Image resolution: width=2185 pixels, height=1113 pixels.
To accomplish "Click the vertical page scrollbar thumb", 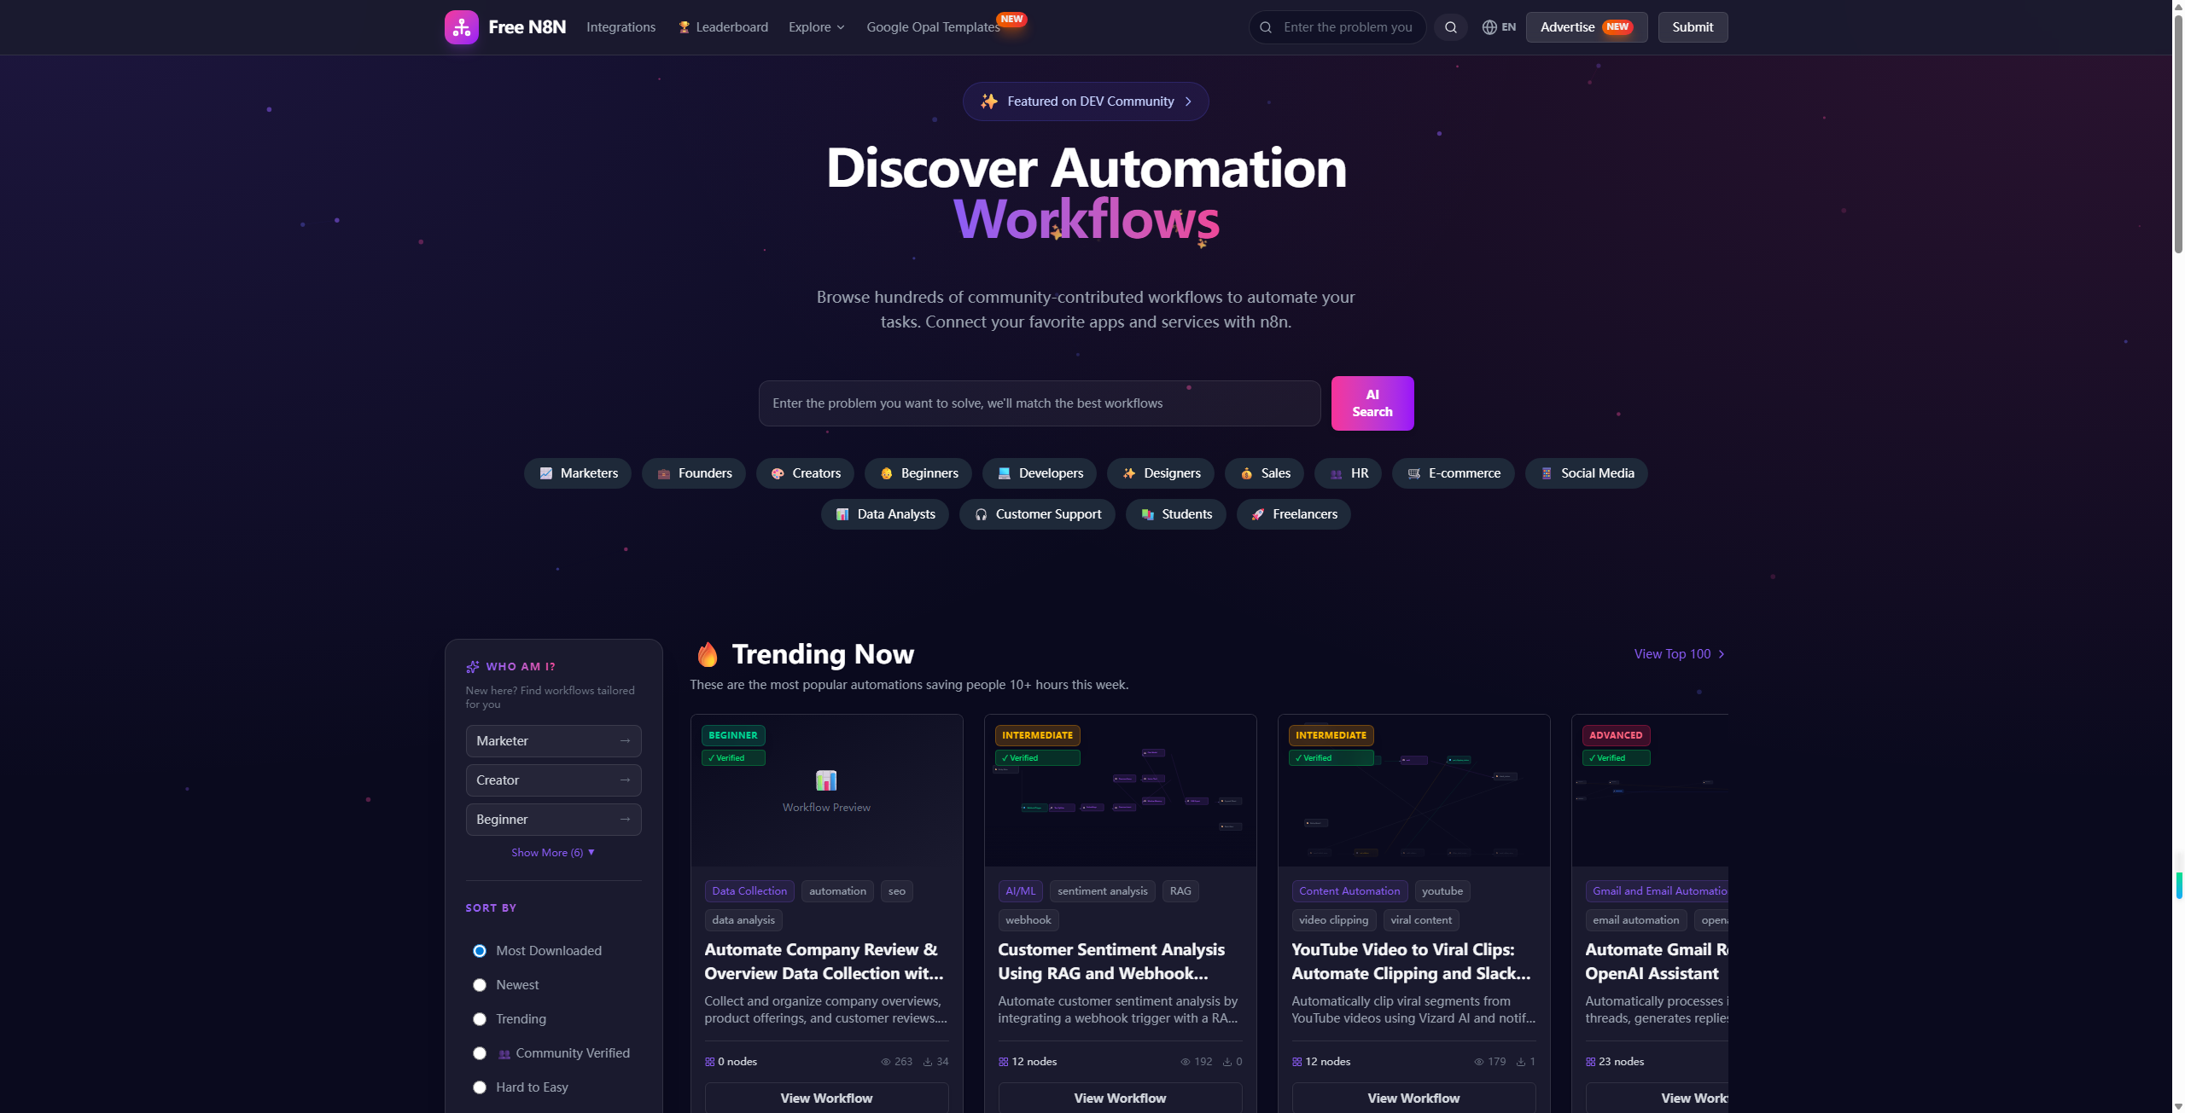I will pos(2178,132).
